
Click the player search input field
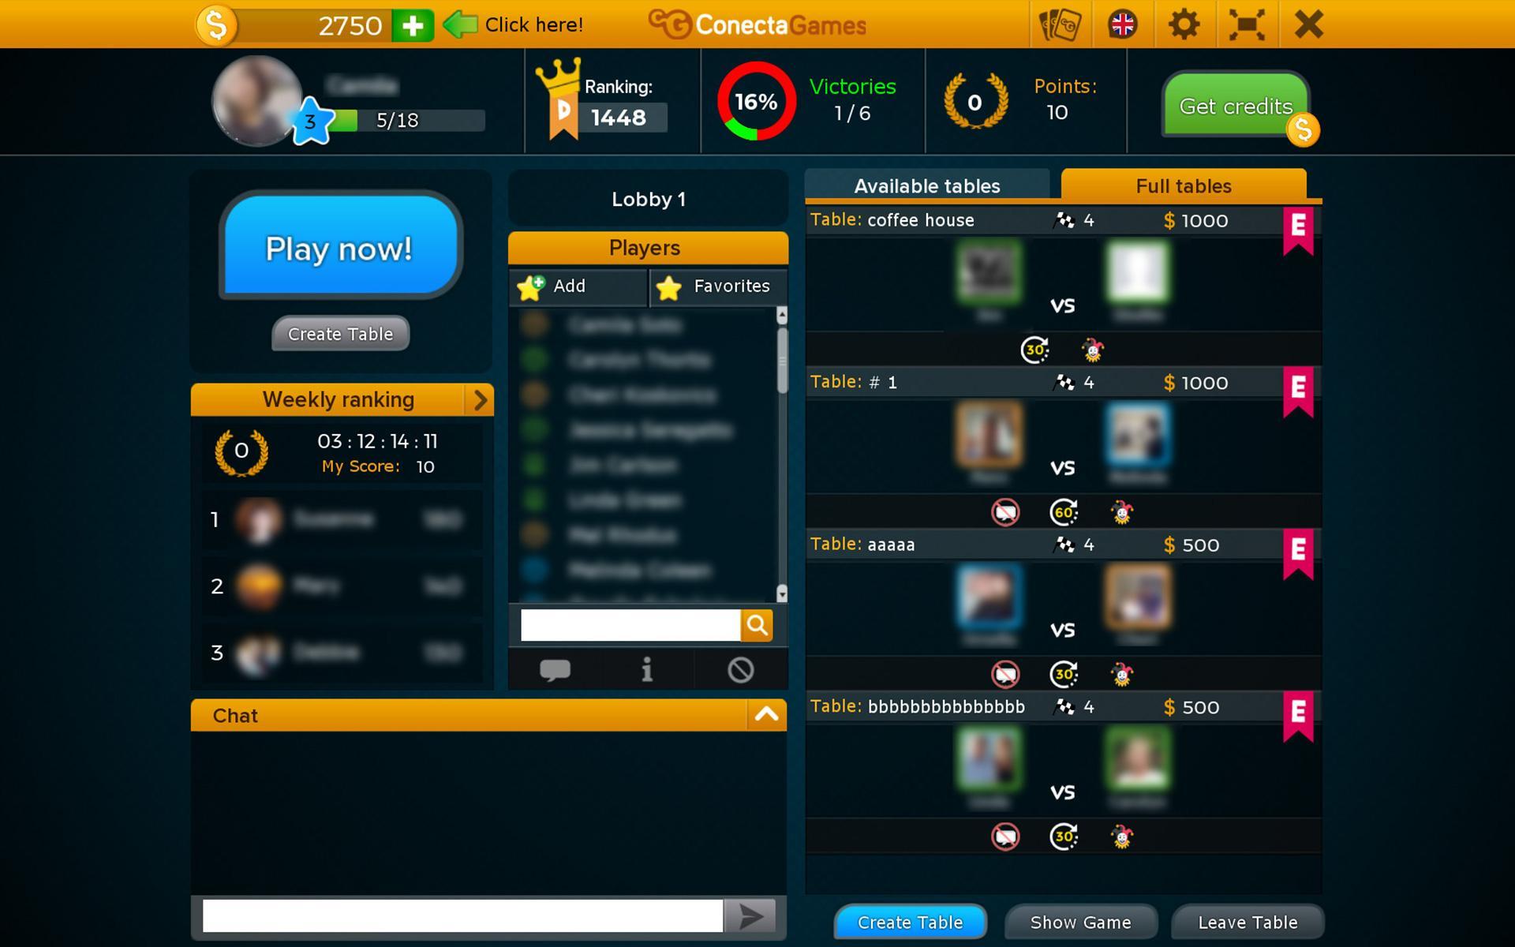tap(630, 625)
